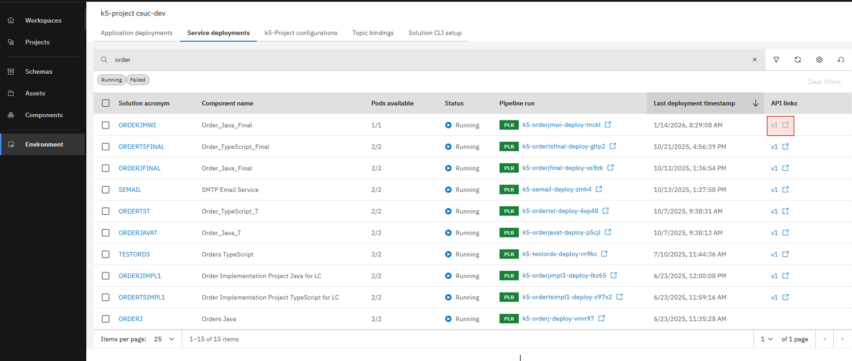This screenshot has height=361, width=852.
Task: Open the filter options icon above the table
Action: pos(776,59)
